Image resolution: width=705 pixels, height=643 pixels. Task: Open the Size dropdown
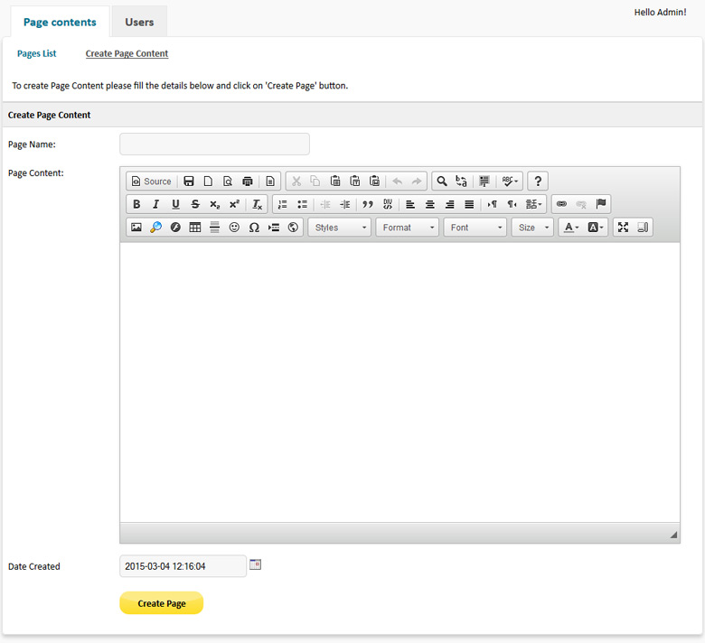tap(532, 228)
